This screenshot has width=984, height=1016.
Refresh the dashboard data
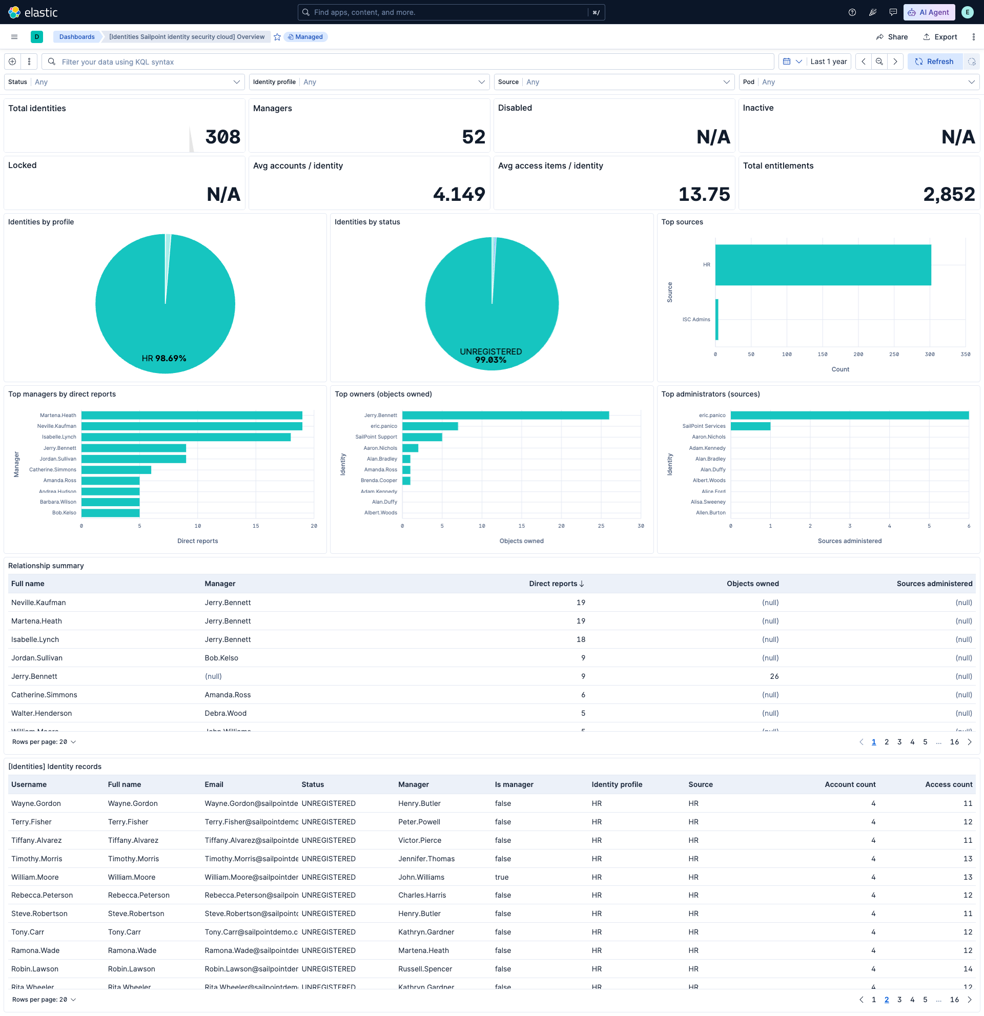pos(935,61)
